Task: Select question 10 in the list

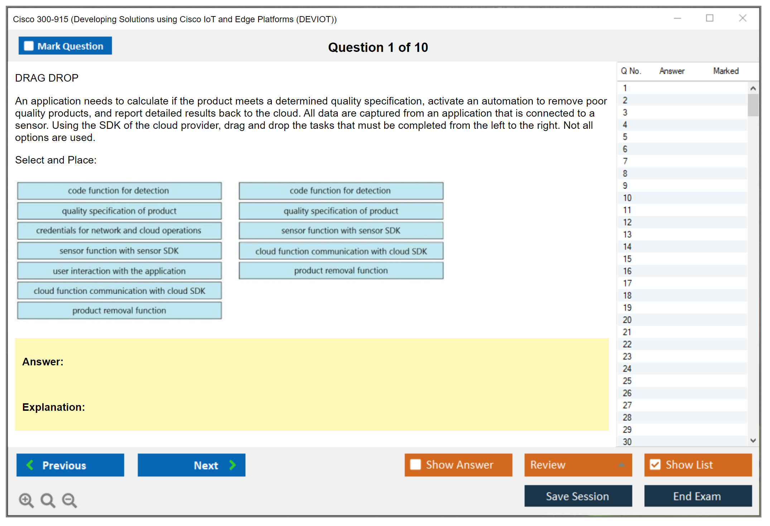Action: [627, 198]
